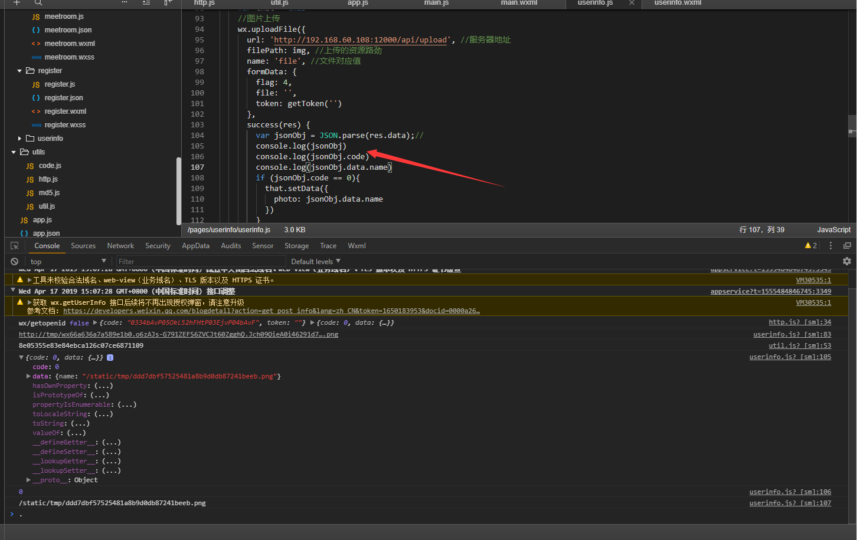The width and height of the screenshot is (857, 540).
Task: Collapse the utils folder
Action: [14, 152]
